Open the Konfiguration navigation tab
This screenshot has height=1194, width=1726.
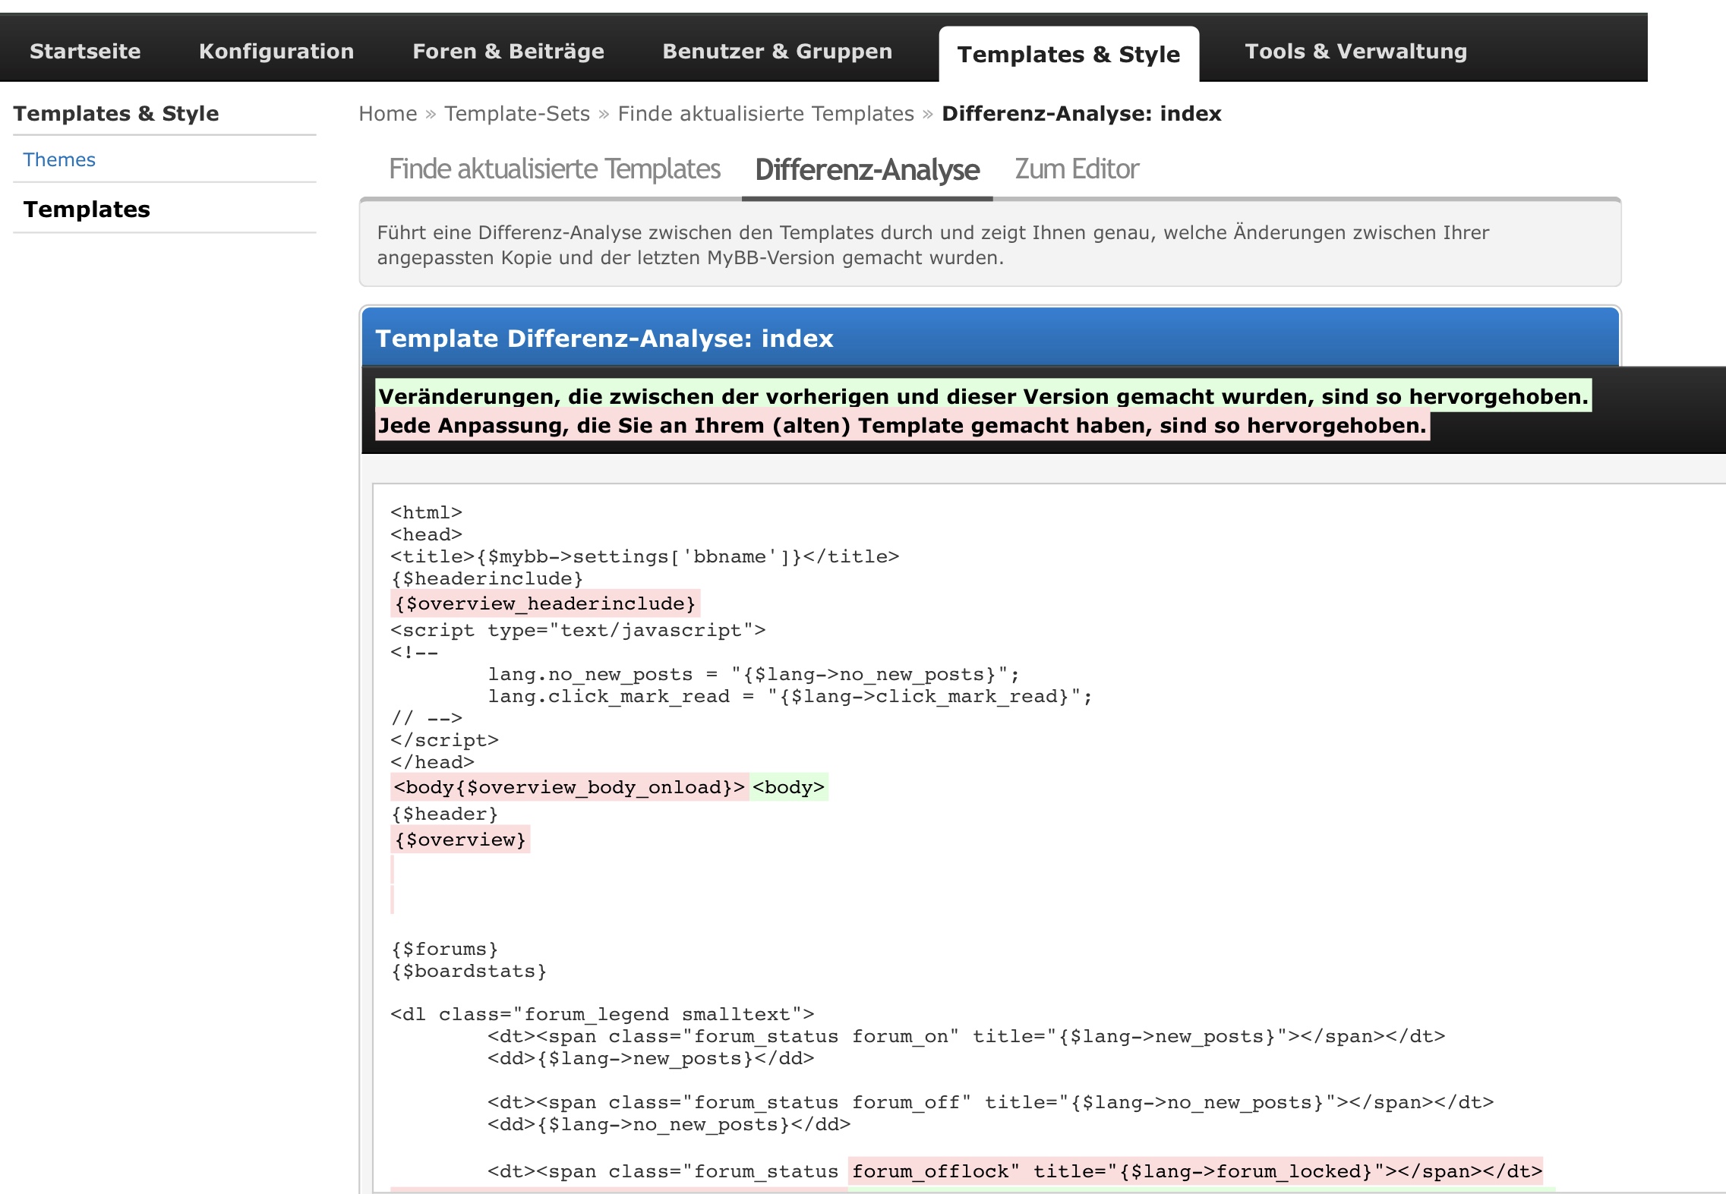(x=276, y=52)
